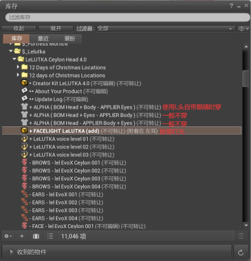Click the LeLUTKA voice level 01 gesture icon
This screenshot has height=261, width=251.
point(25,138)
